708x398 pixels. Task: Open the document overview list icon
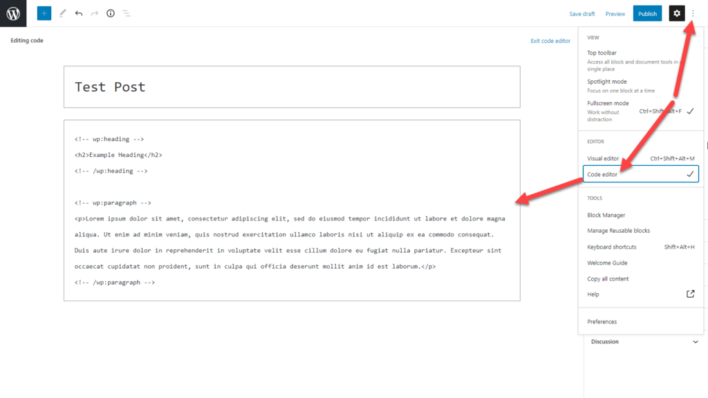(127, 13)
